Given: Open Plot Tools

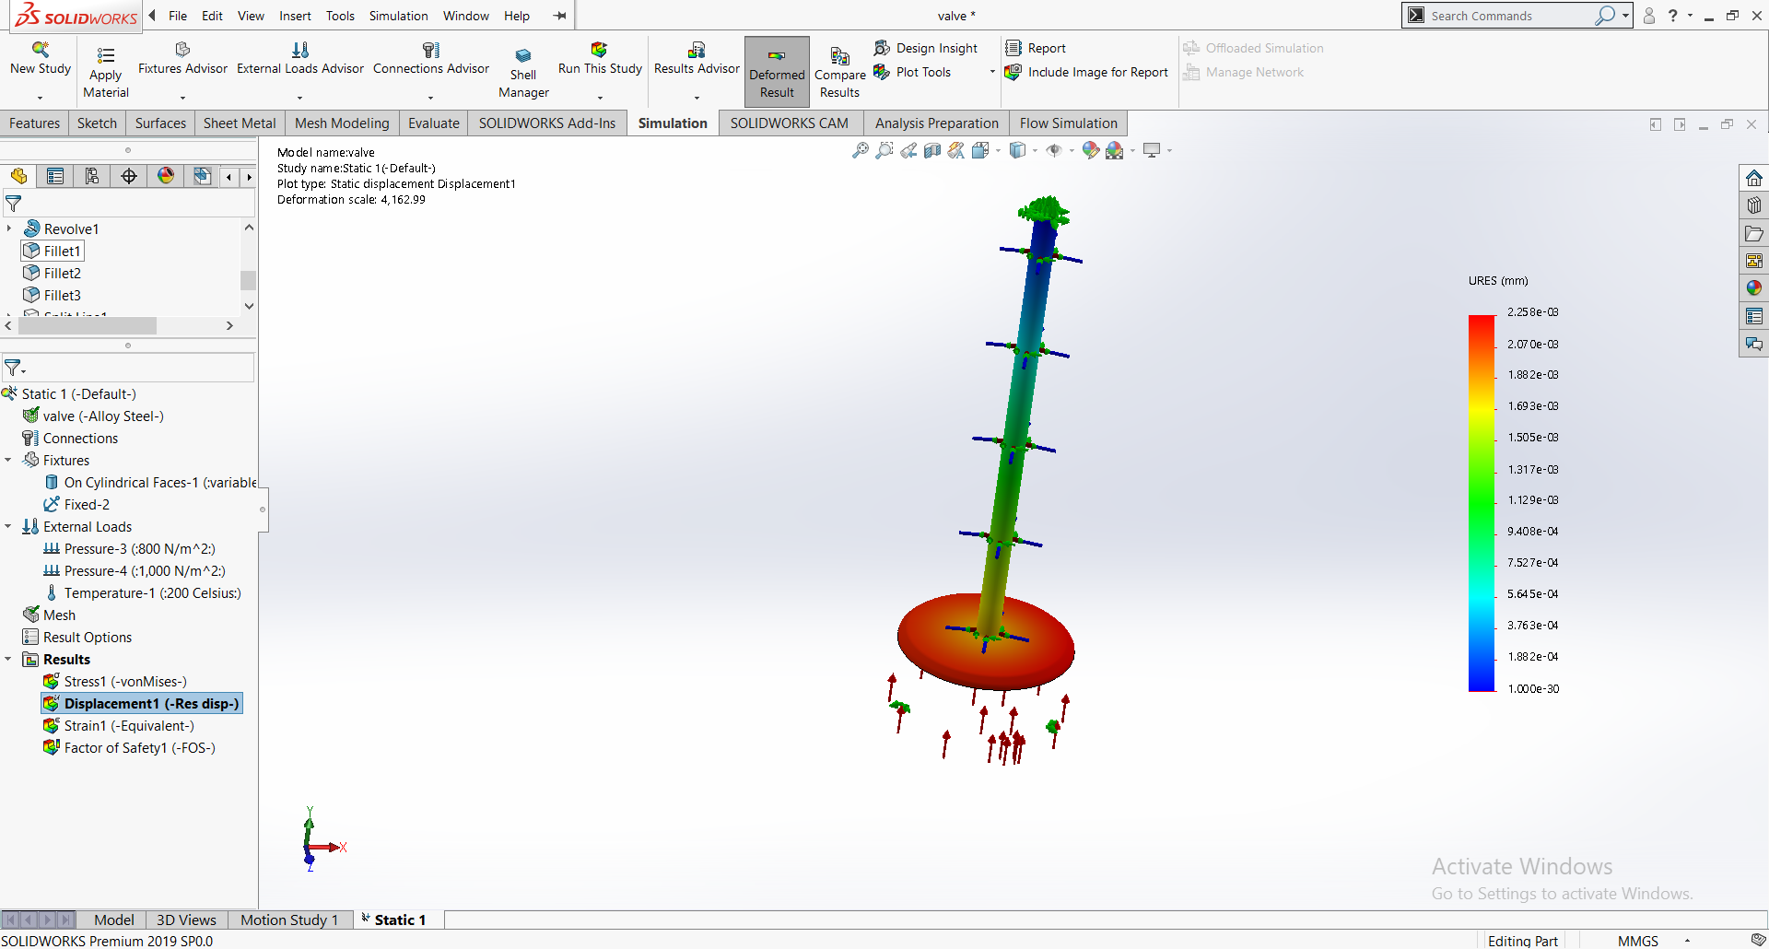Looking at the screenshot, I should pyautogui.click(x=912, y=72).
